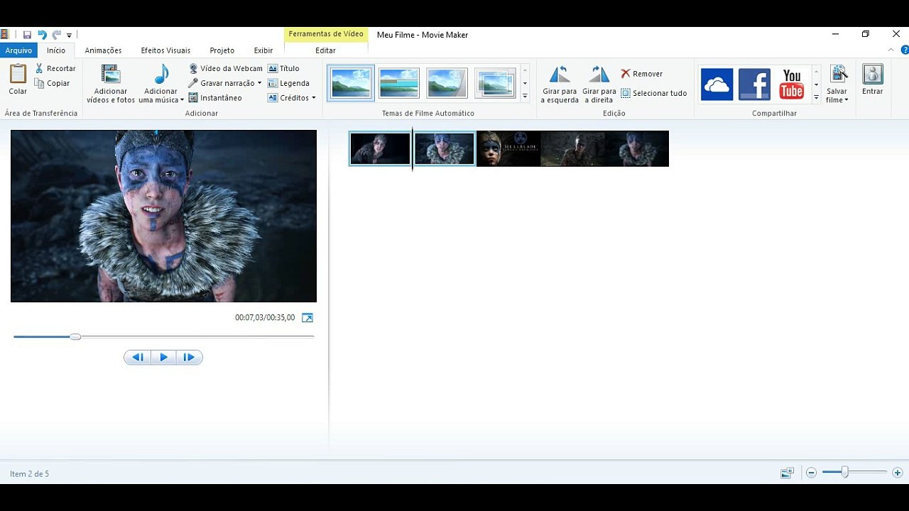Image resolution: width=909 pixels, height=511 pixels.
Task: Change the thumbnail size in the status bar
Action: coord(787,473)
